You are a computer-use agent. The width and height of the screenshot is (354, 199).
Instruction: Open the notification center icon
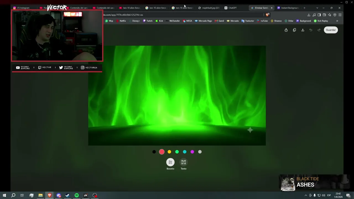click(x=348, y=195)
